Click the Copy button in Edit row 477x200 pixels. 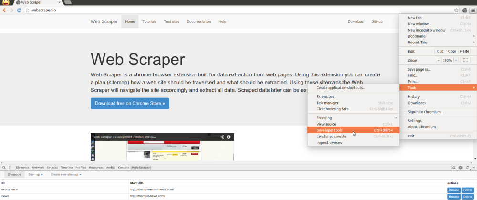coord(452,51)
